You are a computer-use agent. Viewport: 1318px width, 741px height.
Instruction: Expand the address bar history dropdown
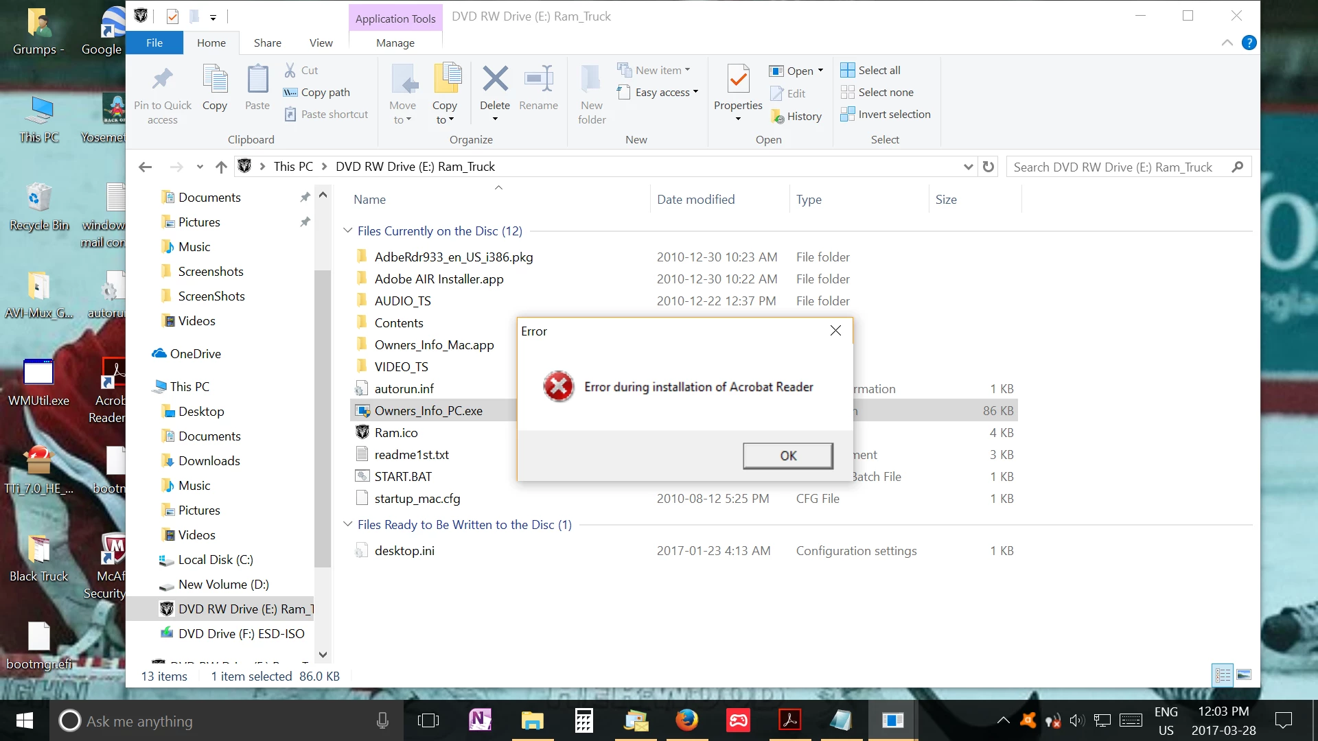[968, 167]
